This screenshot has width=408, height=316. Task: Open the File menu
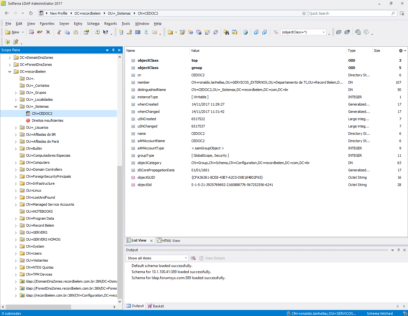[x=8, y=24]
